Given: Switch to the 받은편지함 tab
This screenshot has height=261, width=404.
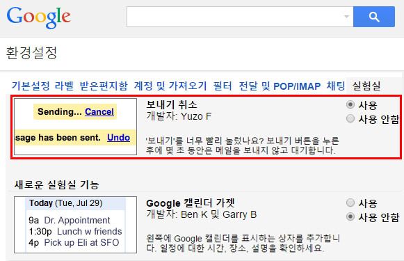Looking at the screenshot, I should (x=104, y=86).
